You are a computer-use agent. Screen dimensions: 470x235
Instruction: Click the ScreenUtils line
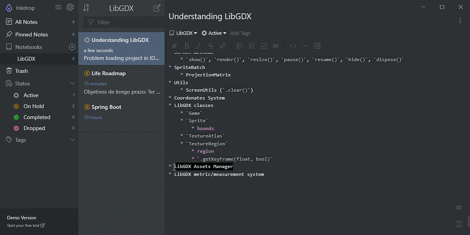click(x=219, y=90)
